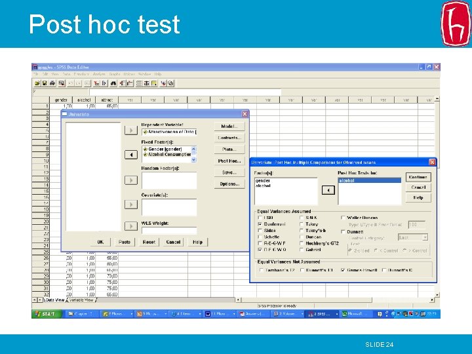Viewport: 472px width, 354px height.
Task: Click the Select Cases toolbar icon
Action: 154,83
